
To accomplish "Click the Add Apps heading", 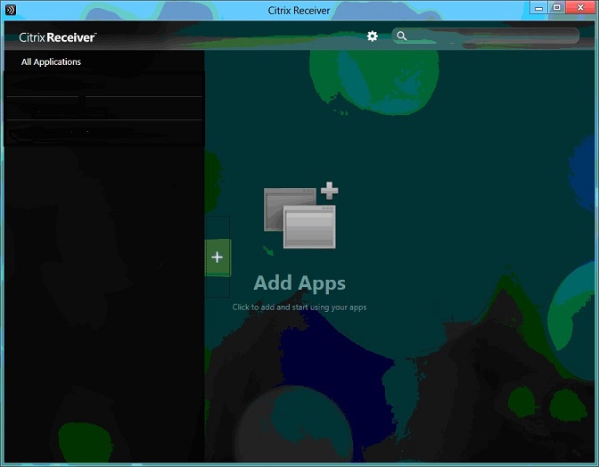I will coord(299,283).
